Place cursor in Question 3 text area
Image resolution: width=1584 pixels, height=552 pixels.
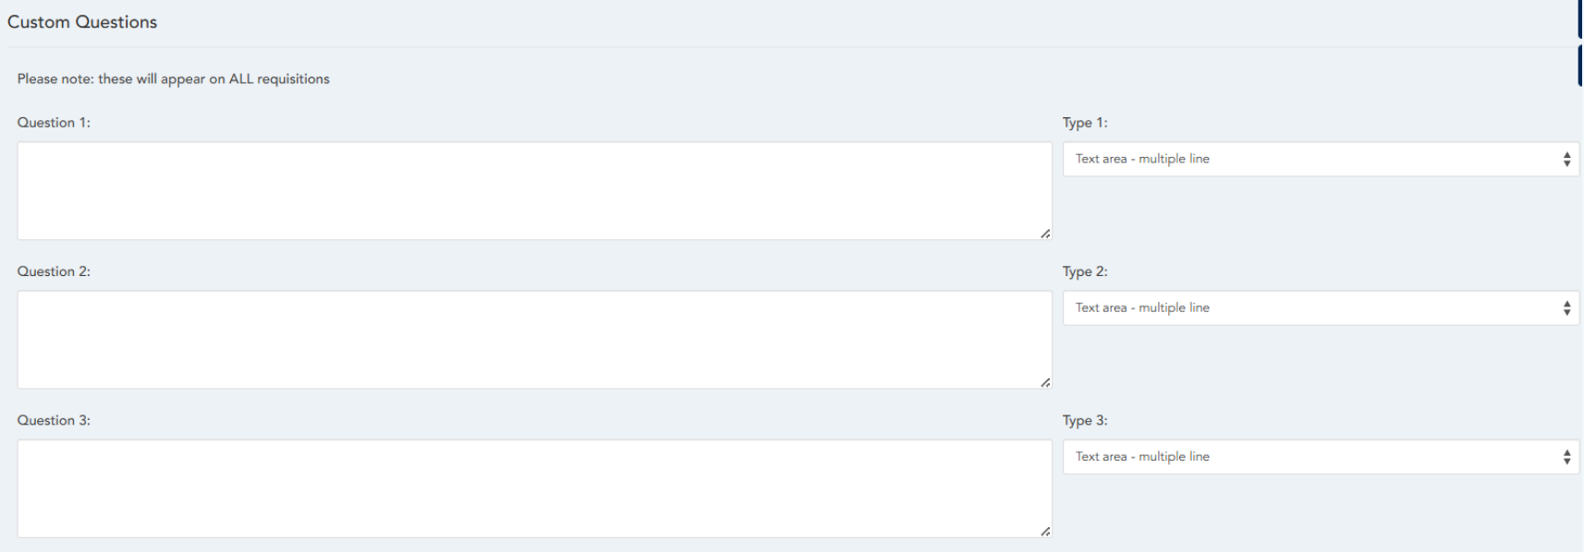pyautogui.click(x=534, y=488)
